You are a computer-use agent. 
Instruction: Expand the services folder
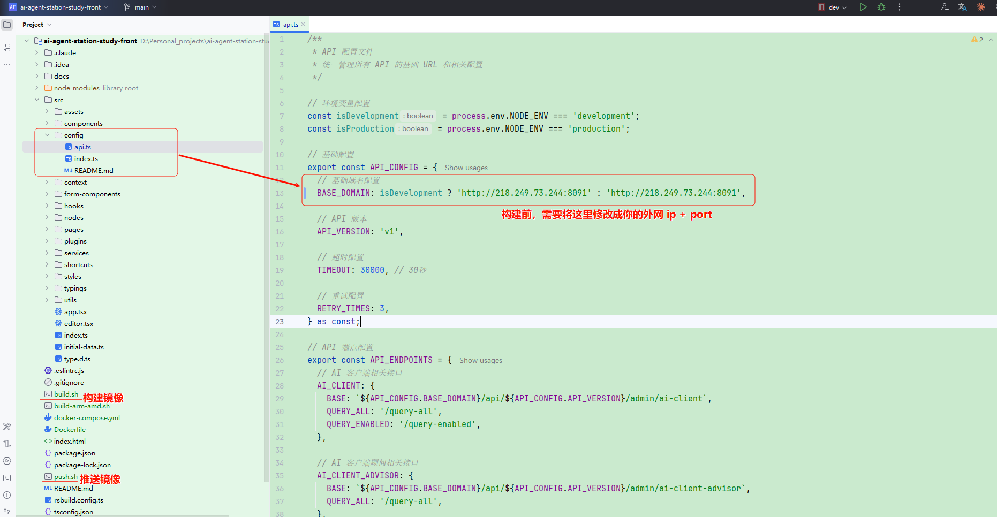pos(47,253)
